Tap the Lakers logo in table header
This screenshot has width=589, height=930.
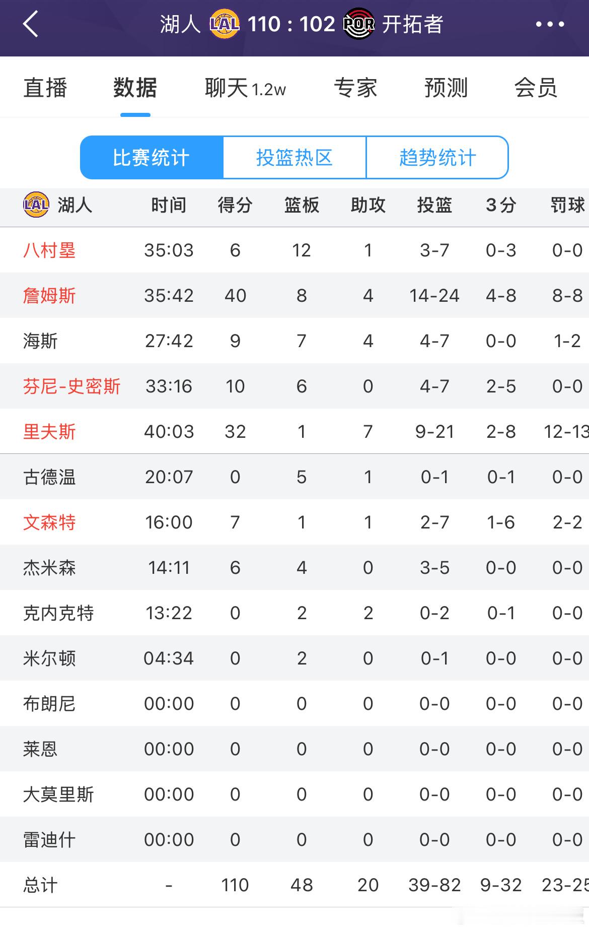click(36, 205)
